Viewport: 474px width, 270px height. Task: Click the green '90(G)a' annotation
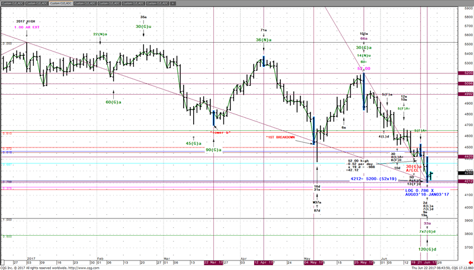pyautogui.click(x=214, y=149)
